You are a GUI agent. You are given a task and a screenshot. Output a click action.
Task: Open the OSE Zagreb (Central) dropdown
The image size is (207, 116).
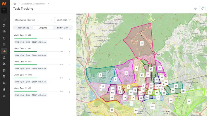coord(34,20)
